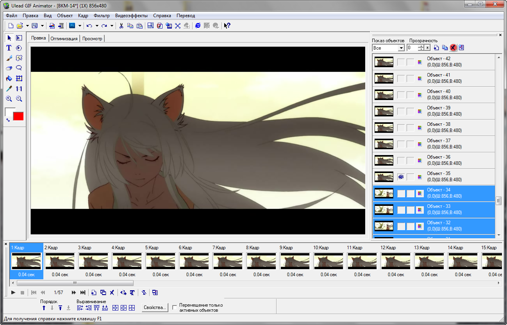The height and width of the screenshot is (325, 507).
Task: Pick the Eyedropper tool
Action: click(9, 89)
